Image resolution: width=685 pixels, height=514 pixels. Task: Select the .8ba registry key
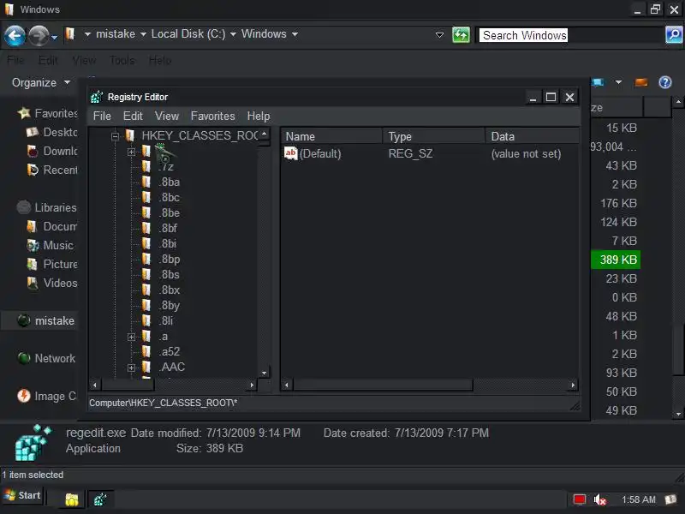170,182
